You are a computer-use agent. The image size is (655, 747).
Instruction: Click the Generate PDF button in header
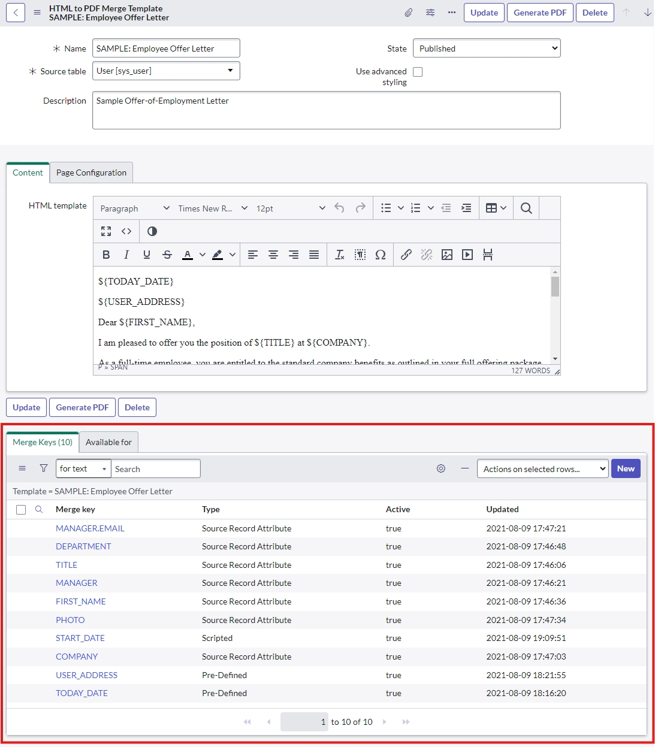pyautogui.click(x=539, y=13)
